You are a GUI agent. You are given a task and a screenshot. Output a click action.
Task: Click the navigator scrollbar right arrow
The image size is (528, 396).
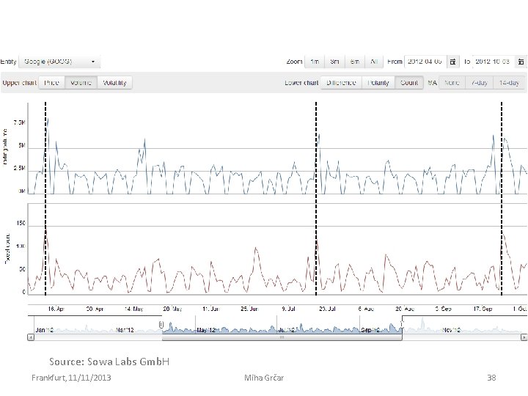524,337
